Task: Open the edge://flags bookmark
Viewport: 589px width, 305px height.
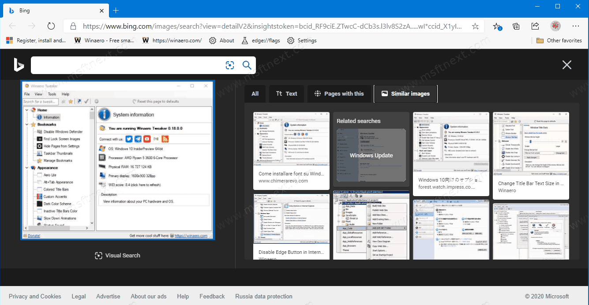Action: pyautogui.click(x=261, y=41)
